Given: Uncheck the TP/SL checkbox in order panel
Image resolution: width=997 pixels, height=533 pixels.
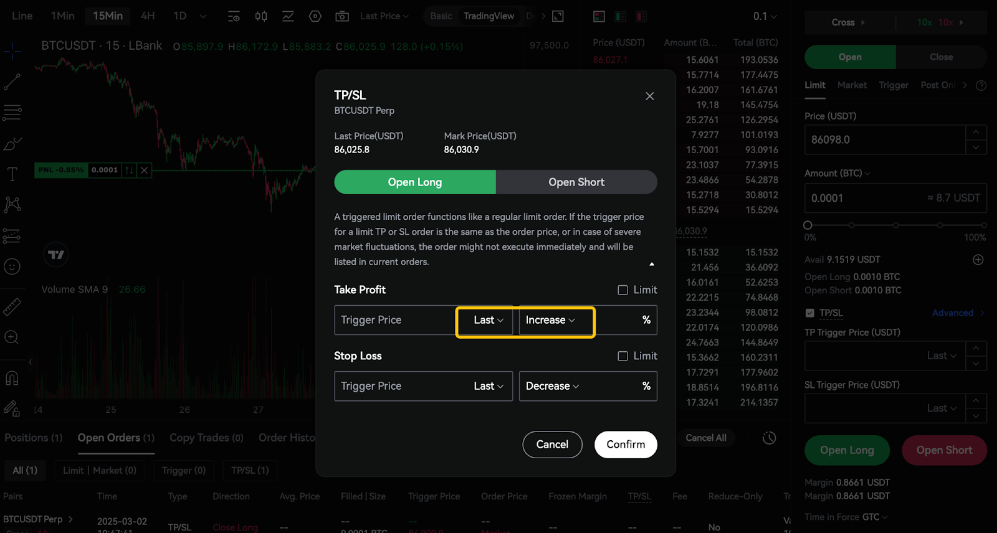Looking at the screenshot, I should (809, 313).
